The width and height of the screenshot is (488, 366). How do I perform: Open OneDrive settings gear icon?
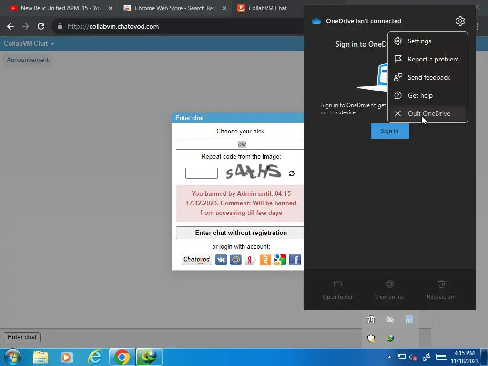460,21
